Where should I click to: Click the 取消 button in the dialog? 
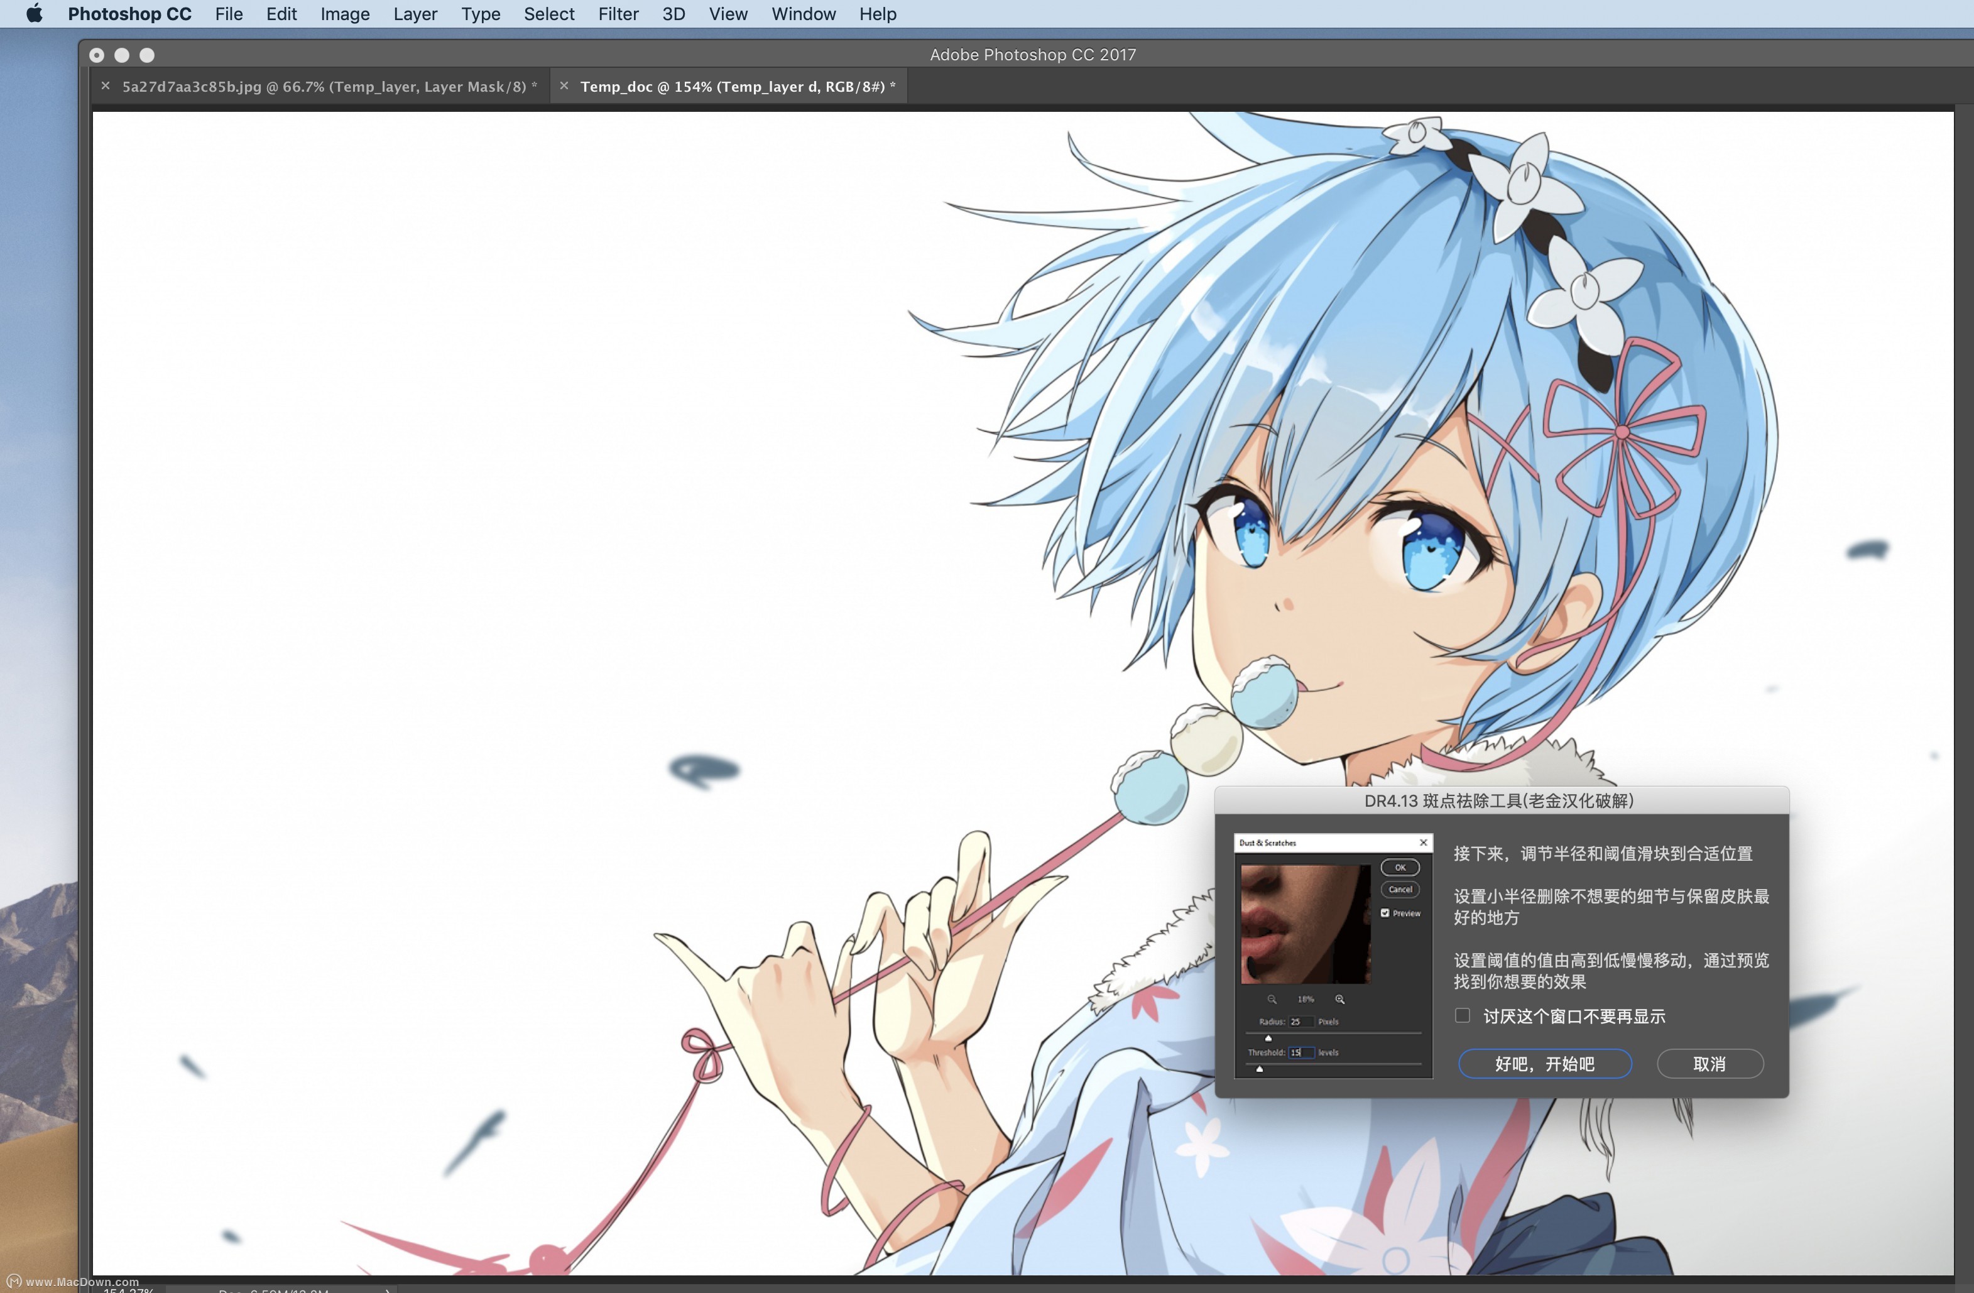(x=1710, y=1064)
